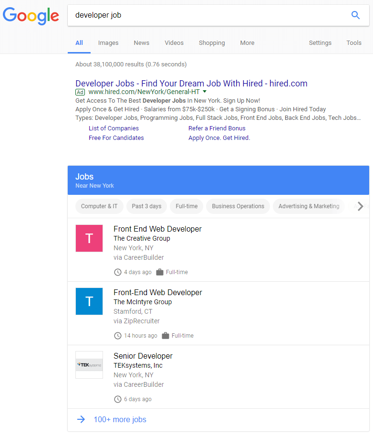Open the 'List of Companies' sitelink
Viewport: 373px width, 436px height.
point(114,128)
